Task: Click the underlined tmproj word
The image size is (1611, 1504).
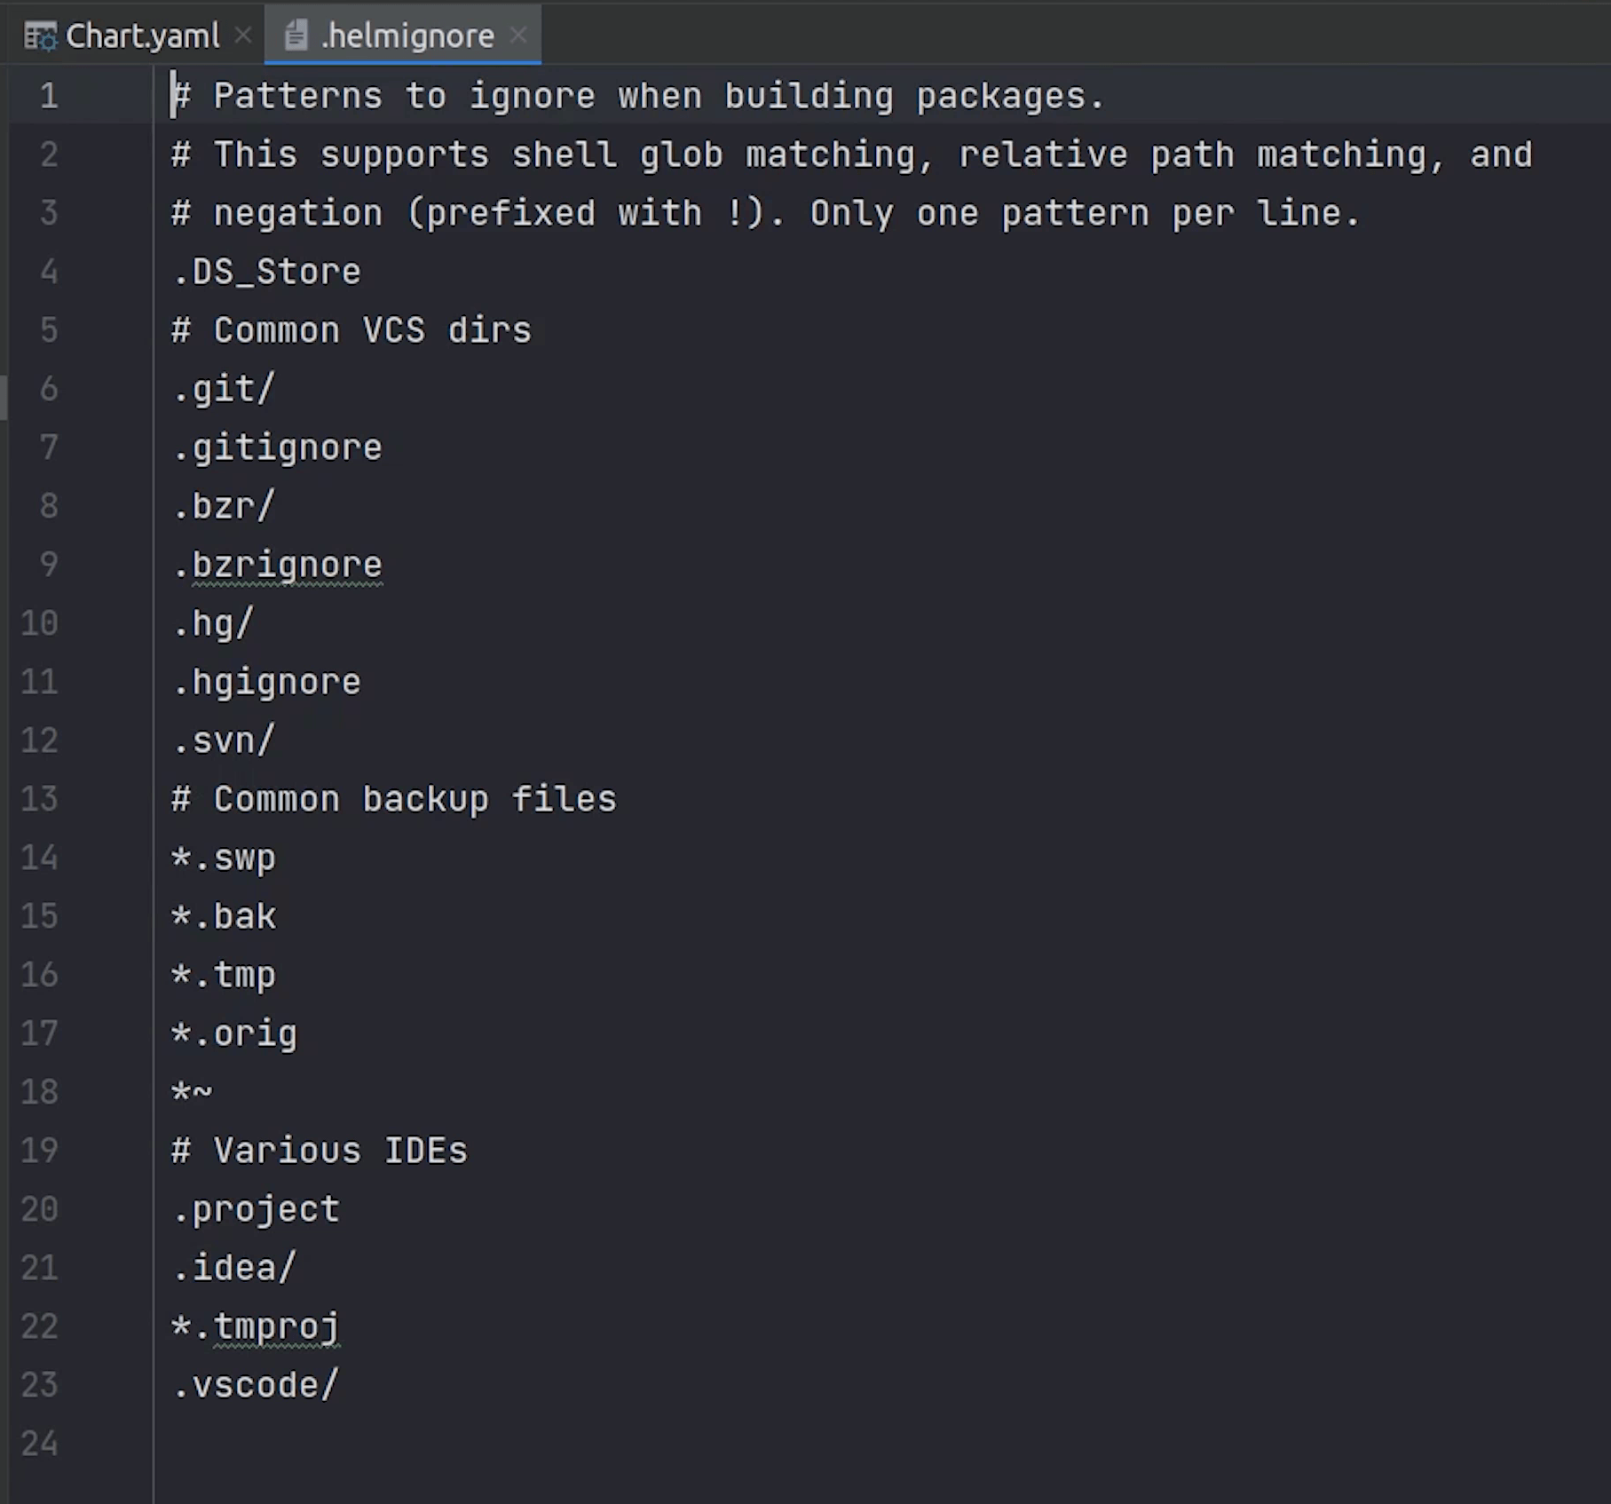Action: pyautogui.click(x=276, y=1326)
